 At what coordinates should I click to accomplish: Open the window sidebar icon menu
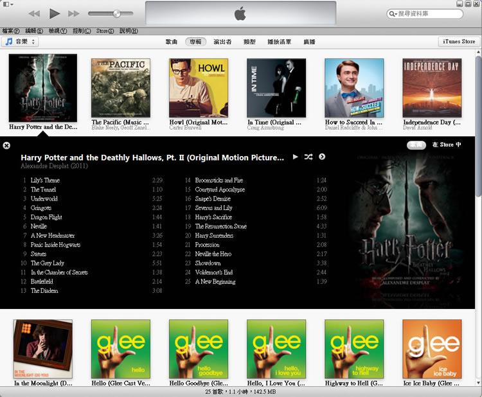[x=8, y=4]
